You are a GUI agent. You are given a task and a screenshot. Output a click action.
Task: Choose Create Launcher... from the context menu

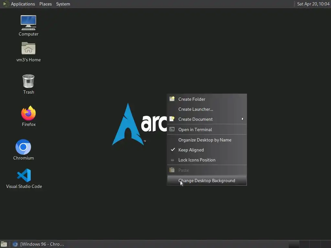coord(207,109)
